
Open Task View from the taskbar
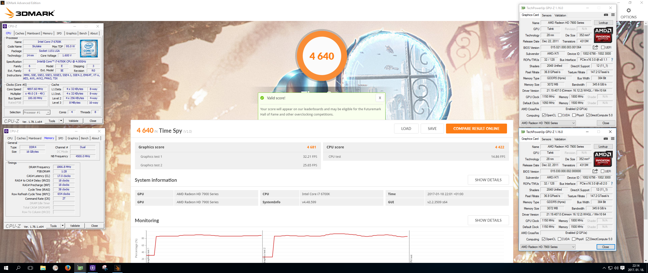(x=30, y=268)
